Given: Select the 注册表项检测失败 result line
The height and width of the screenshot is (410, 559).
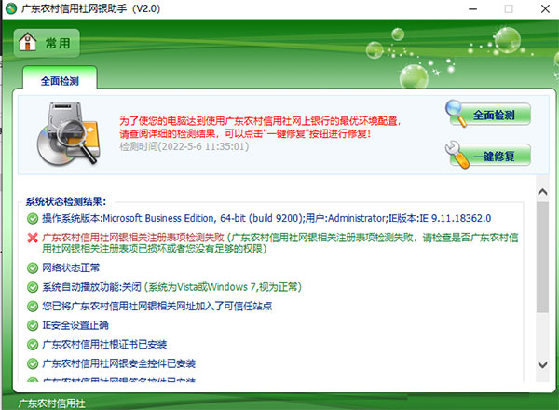Looking at the screenshot, I should tap(280, 243).
